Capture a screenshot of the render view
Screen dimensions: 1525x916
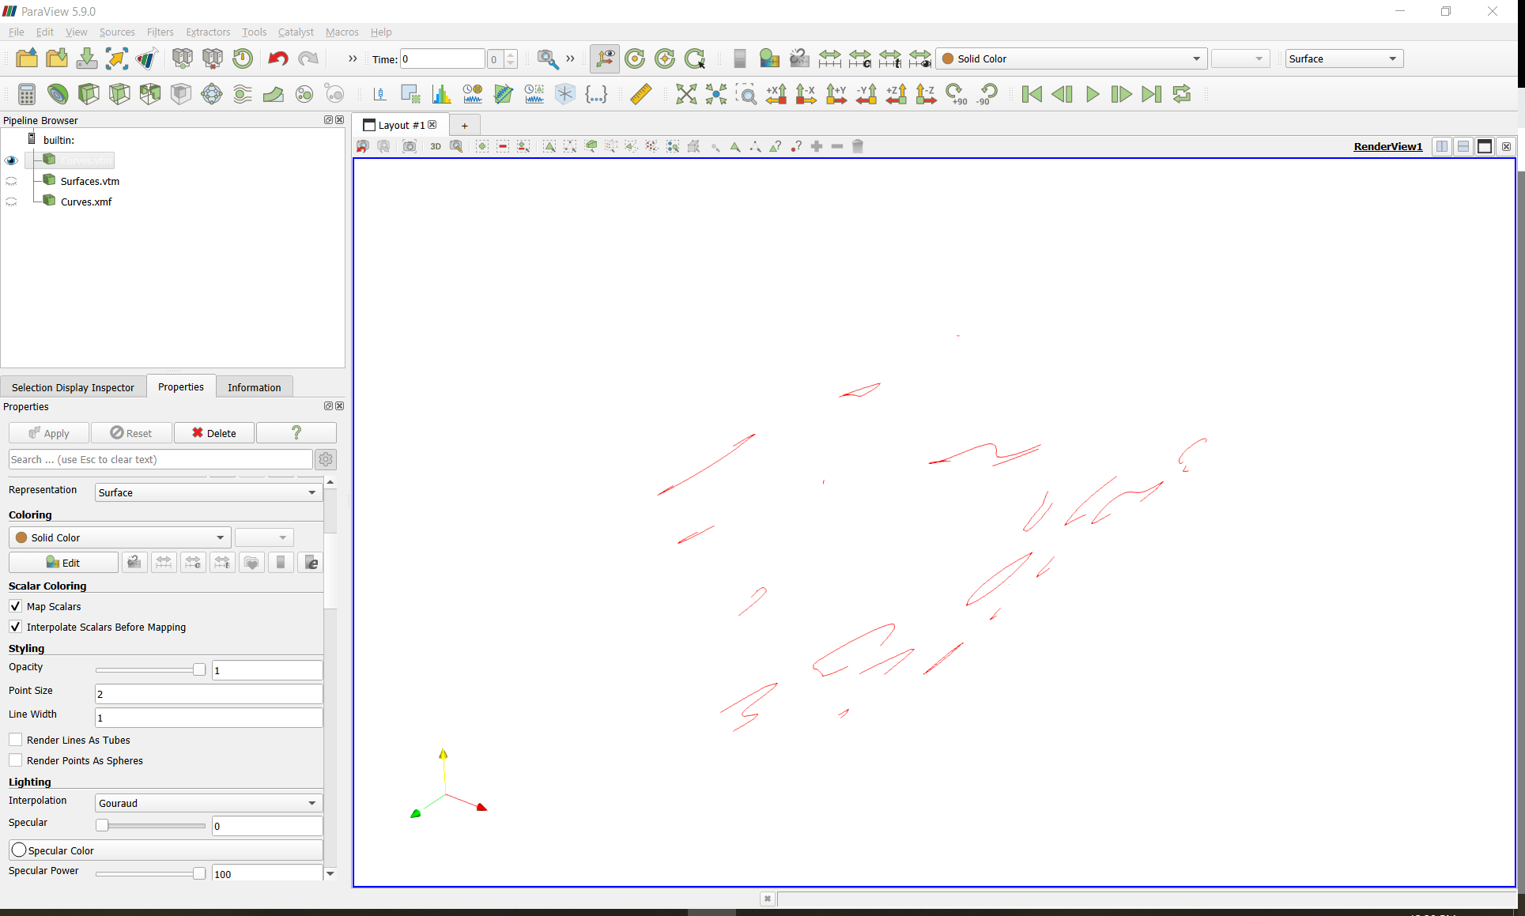tap(409, 146)
